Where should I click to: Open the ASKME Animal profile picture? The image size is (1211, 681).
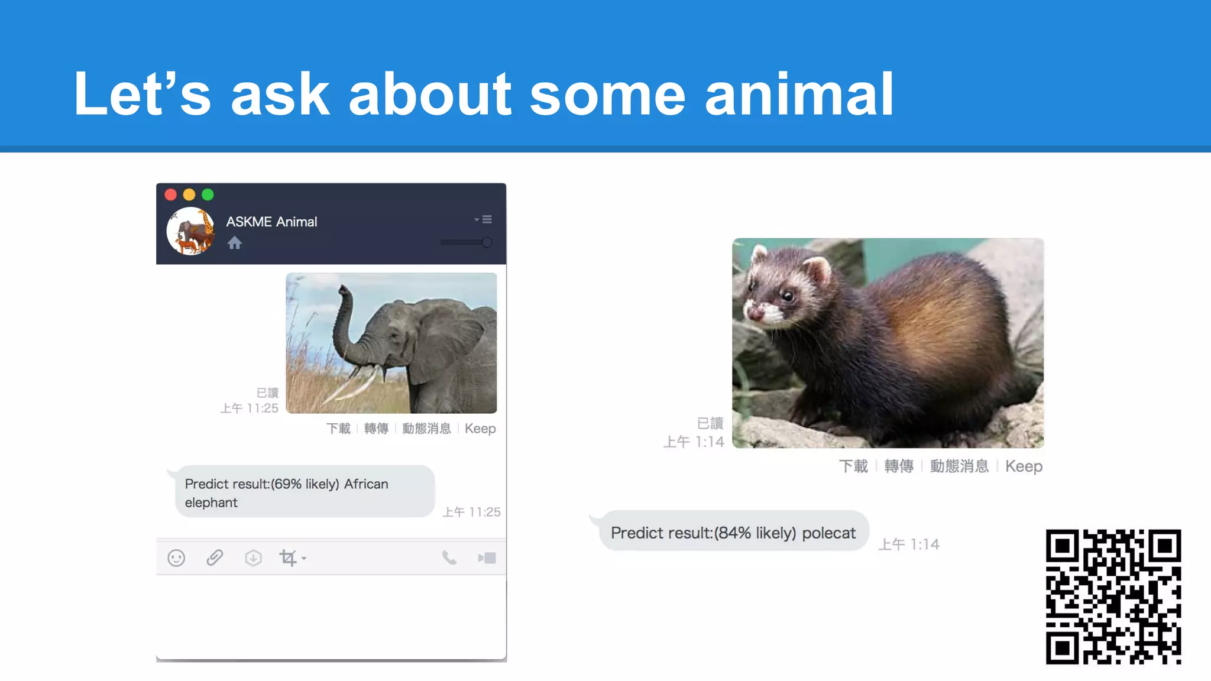pos(190,231)
